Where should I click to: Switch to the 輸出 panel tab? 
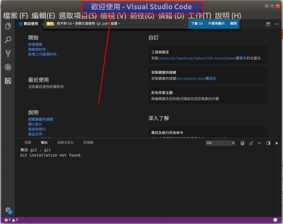point(44,143)
